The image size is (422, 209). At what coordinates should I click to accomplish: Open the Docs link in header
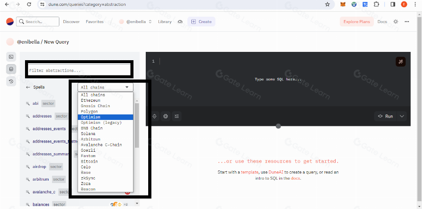382,22
